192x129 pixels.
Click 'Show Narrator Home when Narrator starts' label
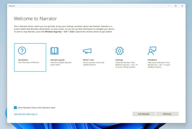[x=37, y=108]
